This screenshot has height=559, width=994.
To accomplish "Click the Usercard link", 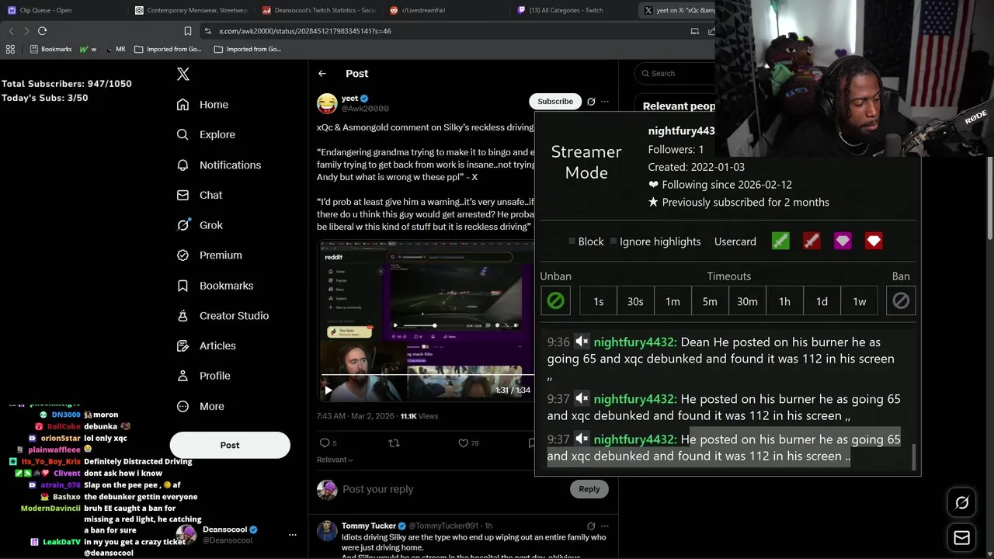I will (x=735, y=241).
